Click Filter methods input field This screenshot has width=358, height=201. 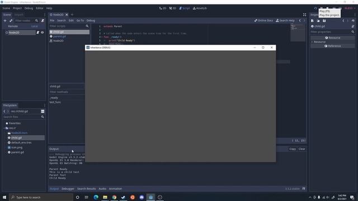coord(67,92)
